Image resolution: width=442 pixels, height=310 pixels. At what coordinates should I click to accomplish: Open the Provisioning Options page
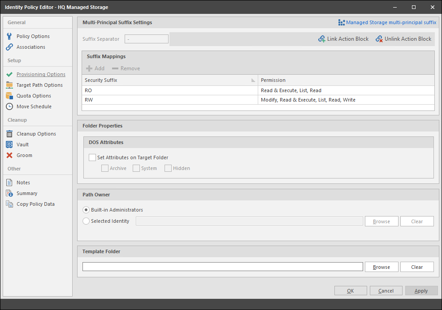click(x=41, y=74)
